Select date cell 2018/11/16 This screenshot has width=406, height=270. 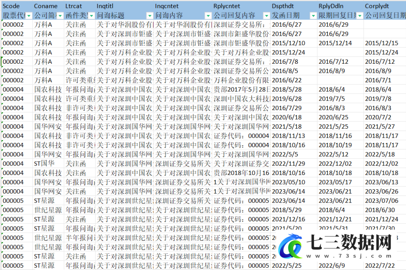click(341, 136)
